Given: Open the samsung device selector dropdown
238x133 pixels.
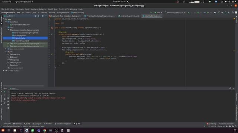Looking at the screenshot, I should [175, 13].
